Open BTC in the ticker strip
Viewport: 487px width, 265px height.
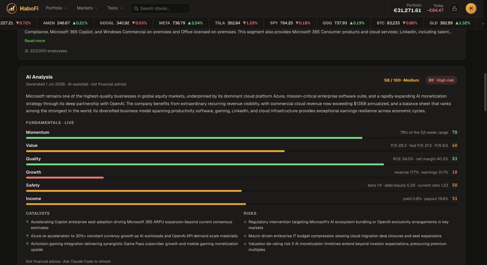coord(397,23)
